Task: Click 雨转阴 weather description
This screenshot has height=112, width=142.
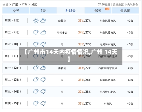Action: (62, 68)
